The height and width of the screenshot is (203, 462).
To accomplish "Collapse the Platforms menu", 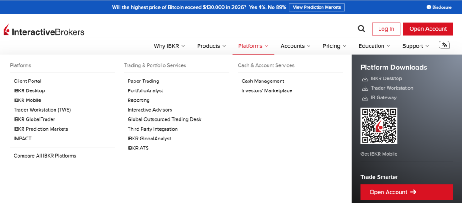I will point(253,46).
